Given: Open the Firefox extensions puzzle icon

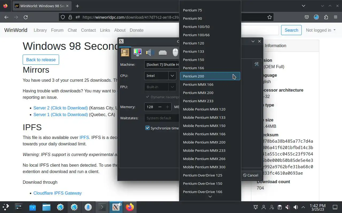Looking at the screenshot, I should pos(326,17).
